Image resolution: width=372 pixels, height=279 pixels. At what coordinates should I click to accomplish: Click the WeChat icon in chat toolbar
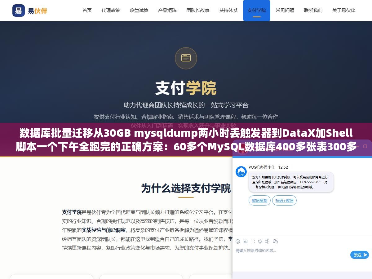(x=275, y=241)
